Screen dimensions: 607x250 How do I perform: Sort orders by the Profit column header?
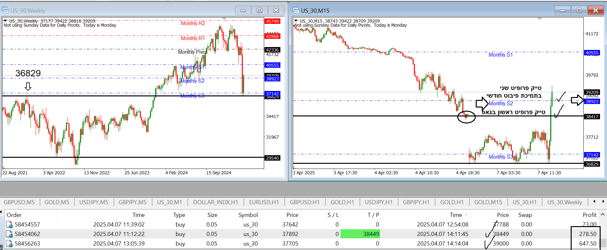coord(589,215)
